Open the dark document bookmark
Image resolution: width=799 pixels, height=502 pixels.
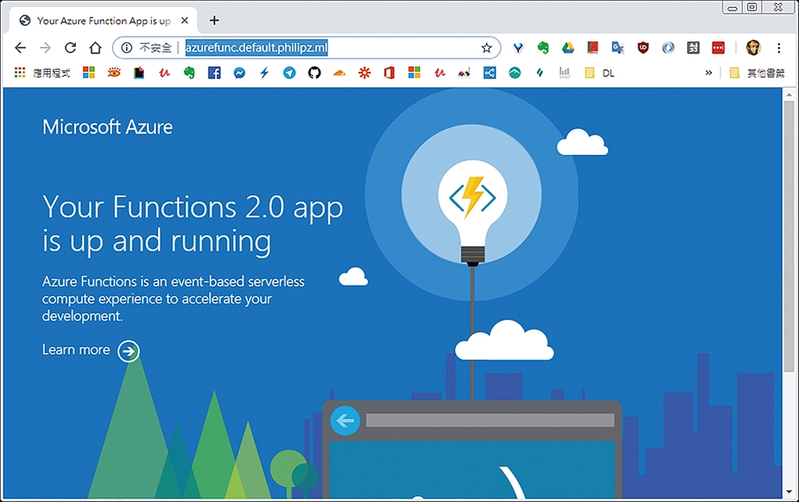pyautogui.click(x=138, y=73)
